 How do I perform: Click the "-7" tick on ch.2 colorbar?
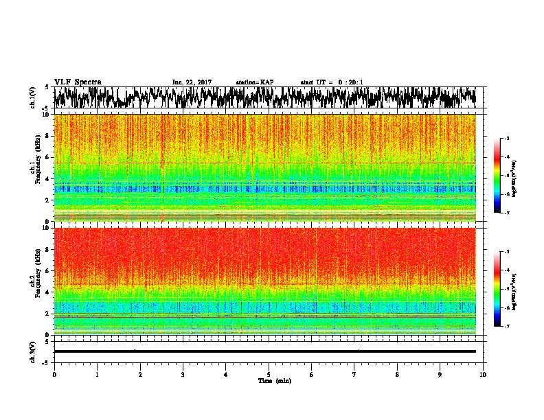[507, 327]
